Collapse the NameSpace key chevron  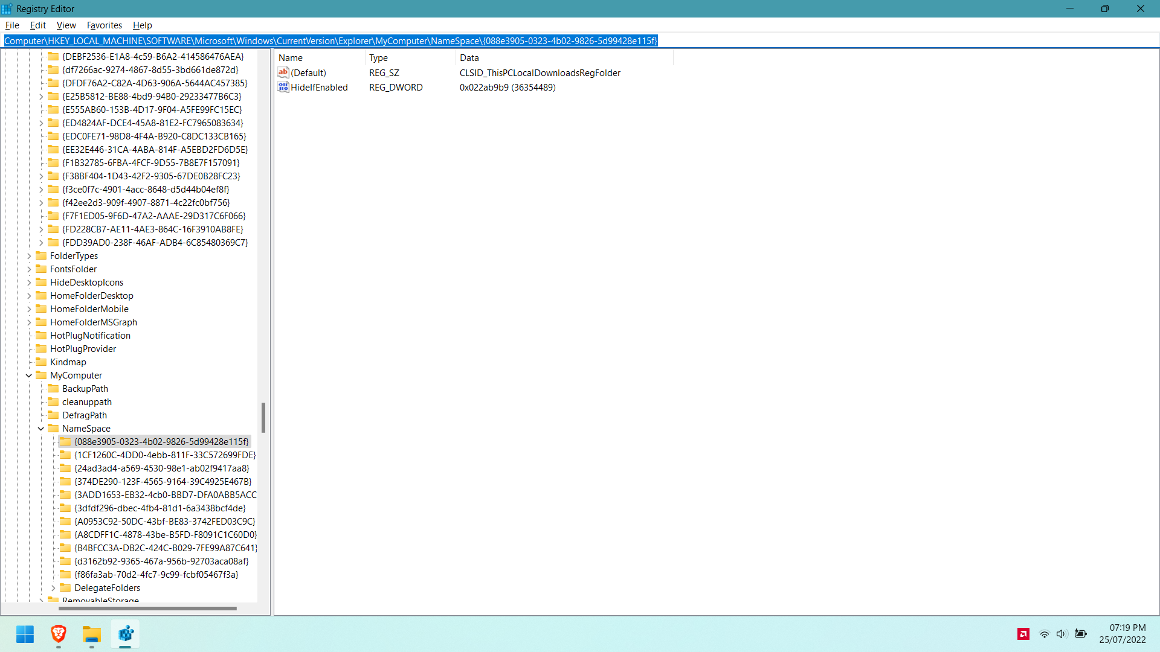pos(40,428)
